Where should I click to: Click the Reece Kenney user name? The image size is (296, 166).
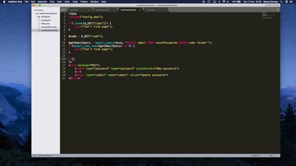coord(271,2)
